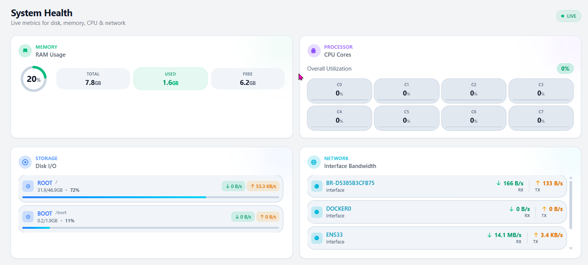Select the PROCESSOR chip icon
Image resolution: width=588 pixels, height=265 pixels.
pyautogui.click(x=313, y=50)
